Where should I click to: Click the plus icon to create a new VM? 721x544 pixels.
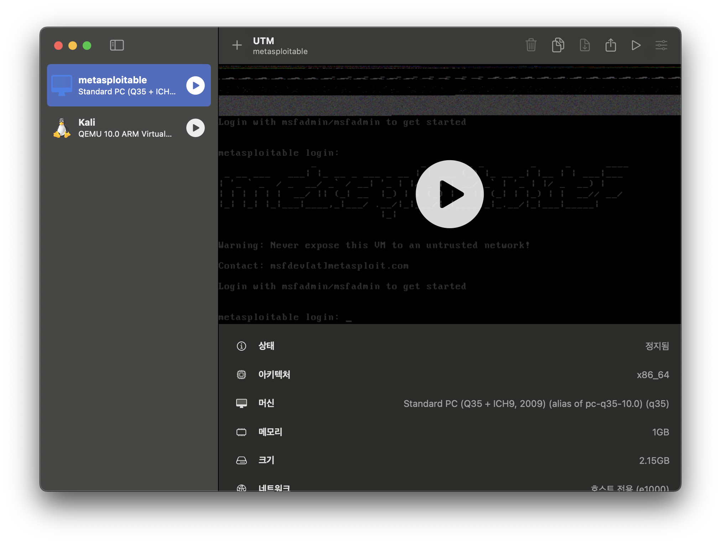237,45
